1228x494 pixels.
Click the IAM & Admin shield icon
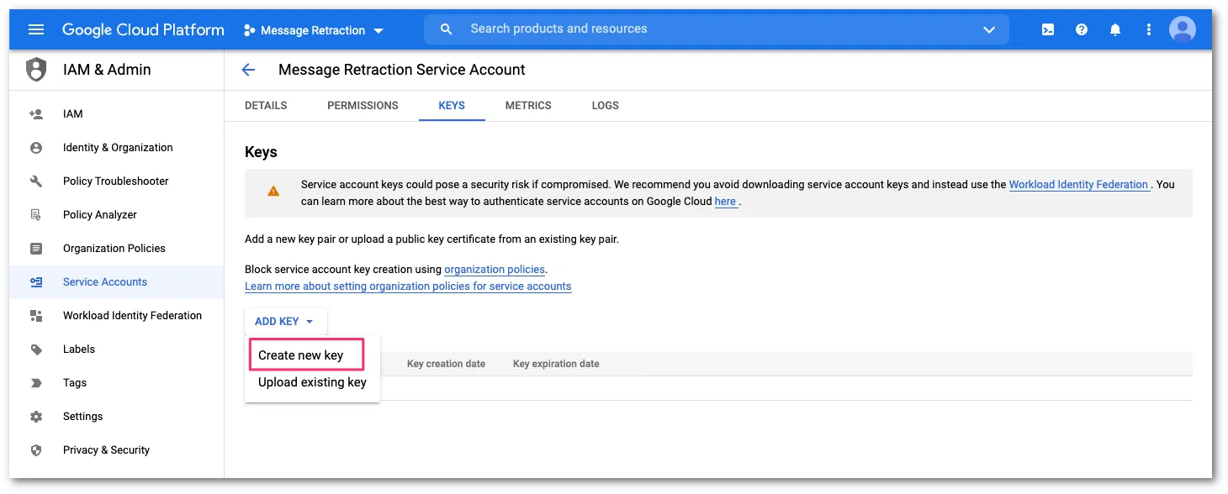coord(36,70)
